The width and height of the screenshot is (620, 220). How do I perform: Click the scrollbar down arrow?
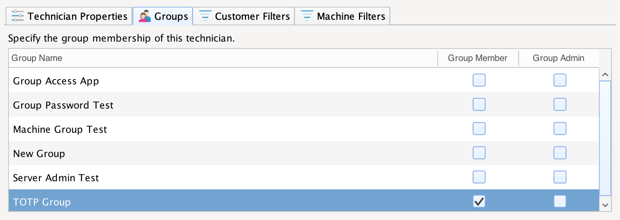[x=605, y=205]
